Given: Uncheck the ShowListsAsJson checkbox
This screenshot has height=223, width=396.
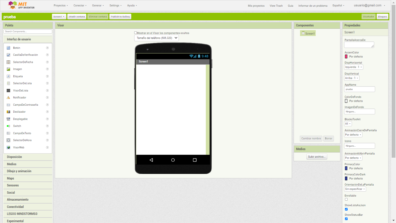Looking at the screenshot, I should point(346,209).
